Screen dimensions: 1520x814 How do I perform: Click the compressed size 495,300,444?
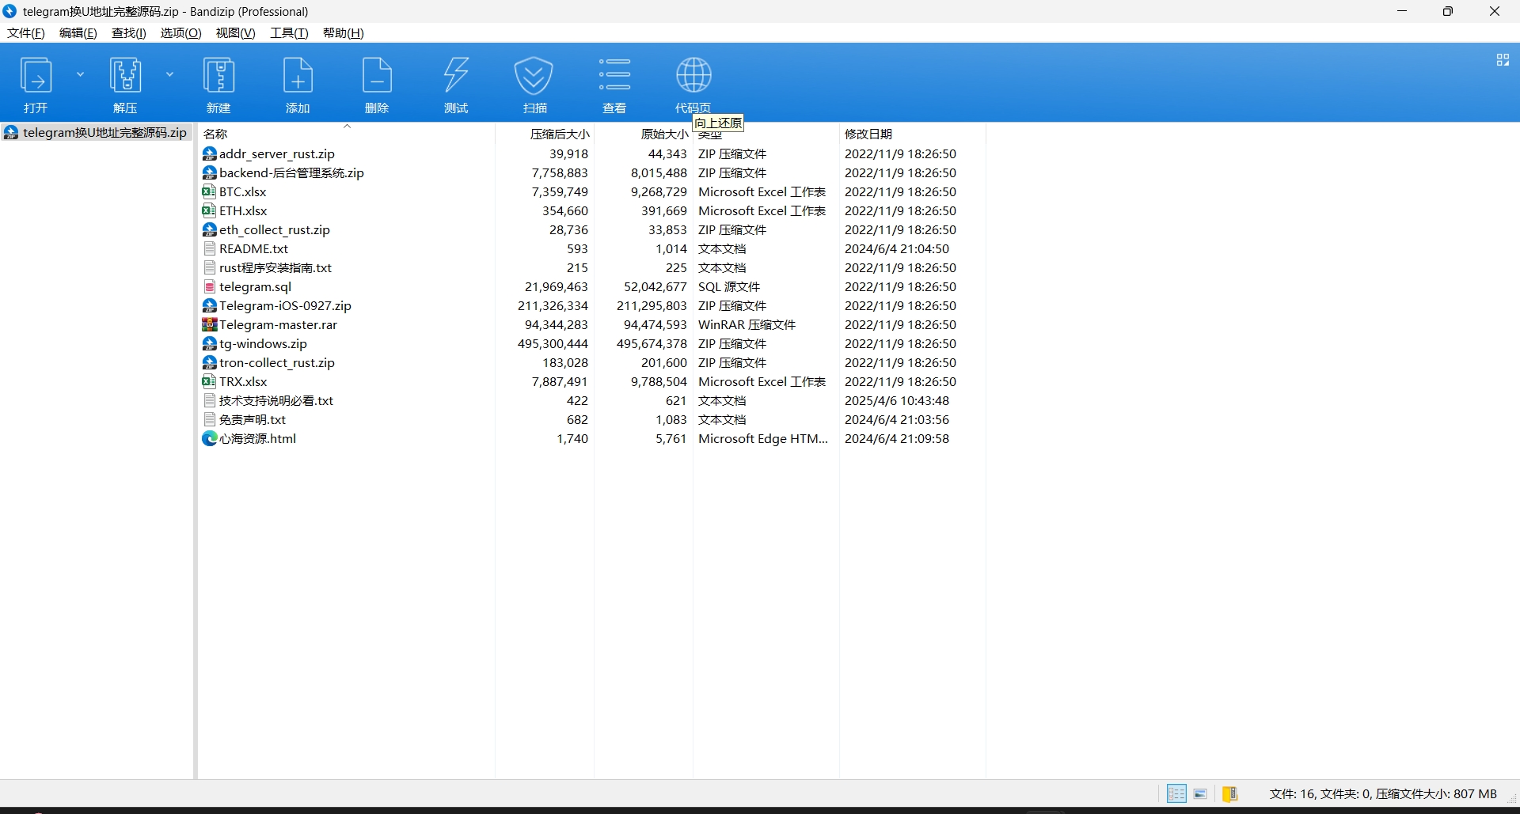coord(553,343)
